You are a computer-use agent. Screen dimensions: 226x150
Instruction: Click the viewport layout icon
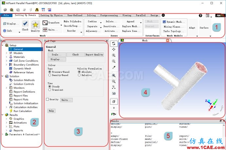[114, 102]
